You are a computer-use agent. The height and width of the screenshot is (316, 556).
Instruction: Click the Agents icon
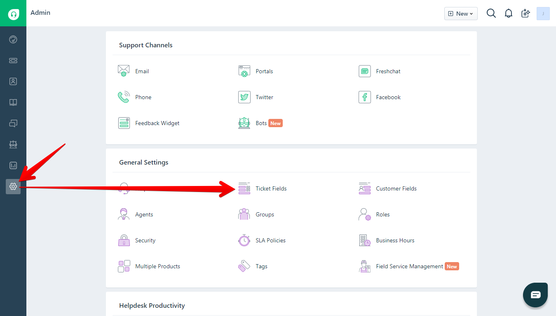click(x=124, y=214)
